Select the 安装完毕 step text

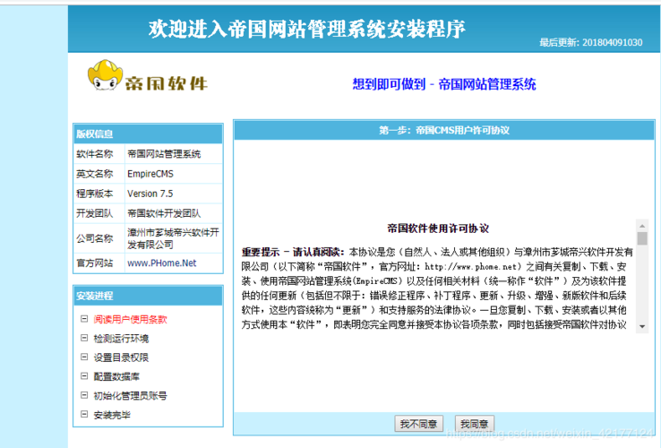[x=112, y=415]
